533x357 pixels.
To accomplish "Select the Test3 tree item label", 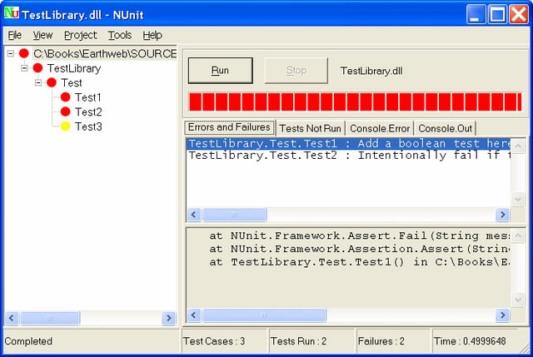I will click(x=88, y=126).
